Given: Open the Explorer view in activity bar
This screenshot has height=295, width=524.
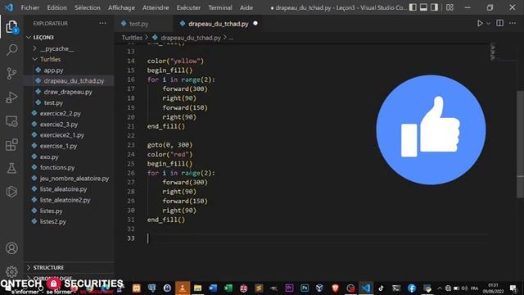Looking at the screenshot, I should click(11, 27).
